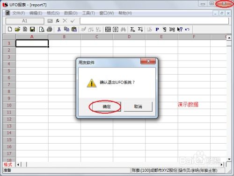Save the report with the floppy disk icon
The width and height of the screenshot is (234, 176).
pos(32,29)
